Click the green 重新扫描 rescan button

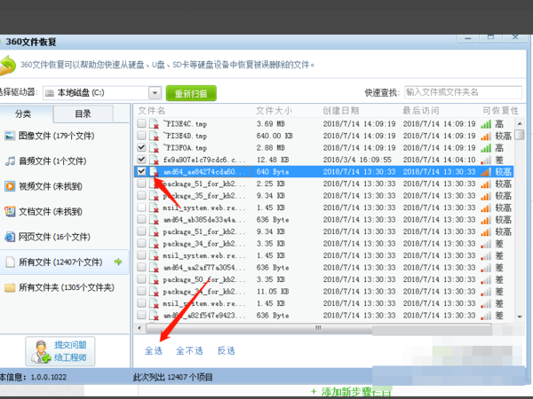point(191,93)
